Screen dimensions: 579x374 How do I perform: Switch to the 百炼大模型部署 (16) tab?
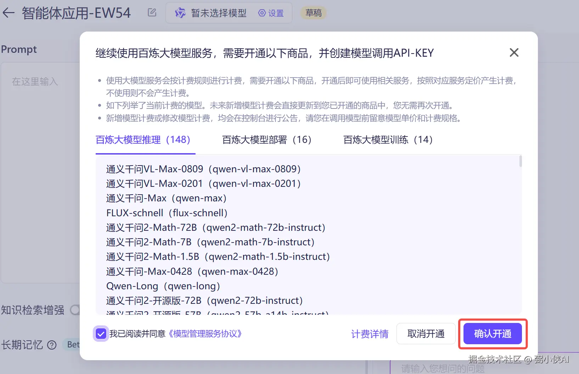(267, 140)
